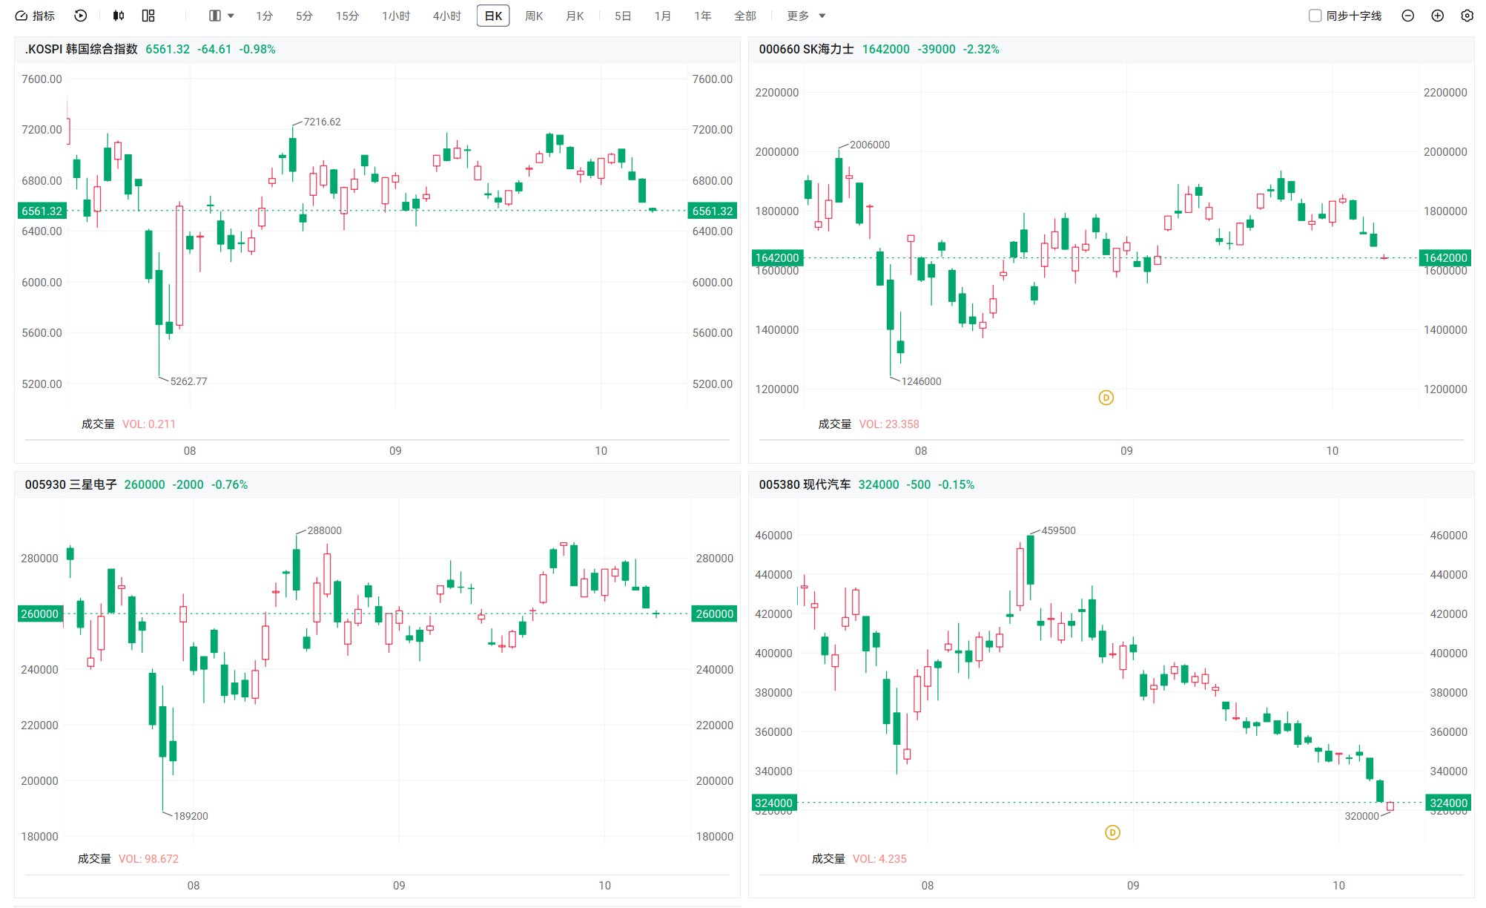Viewport: 1486px width, 908px height.
Task: Click 三星电子 VOL: 98.672 volume label
Action: [148, 859]
